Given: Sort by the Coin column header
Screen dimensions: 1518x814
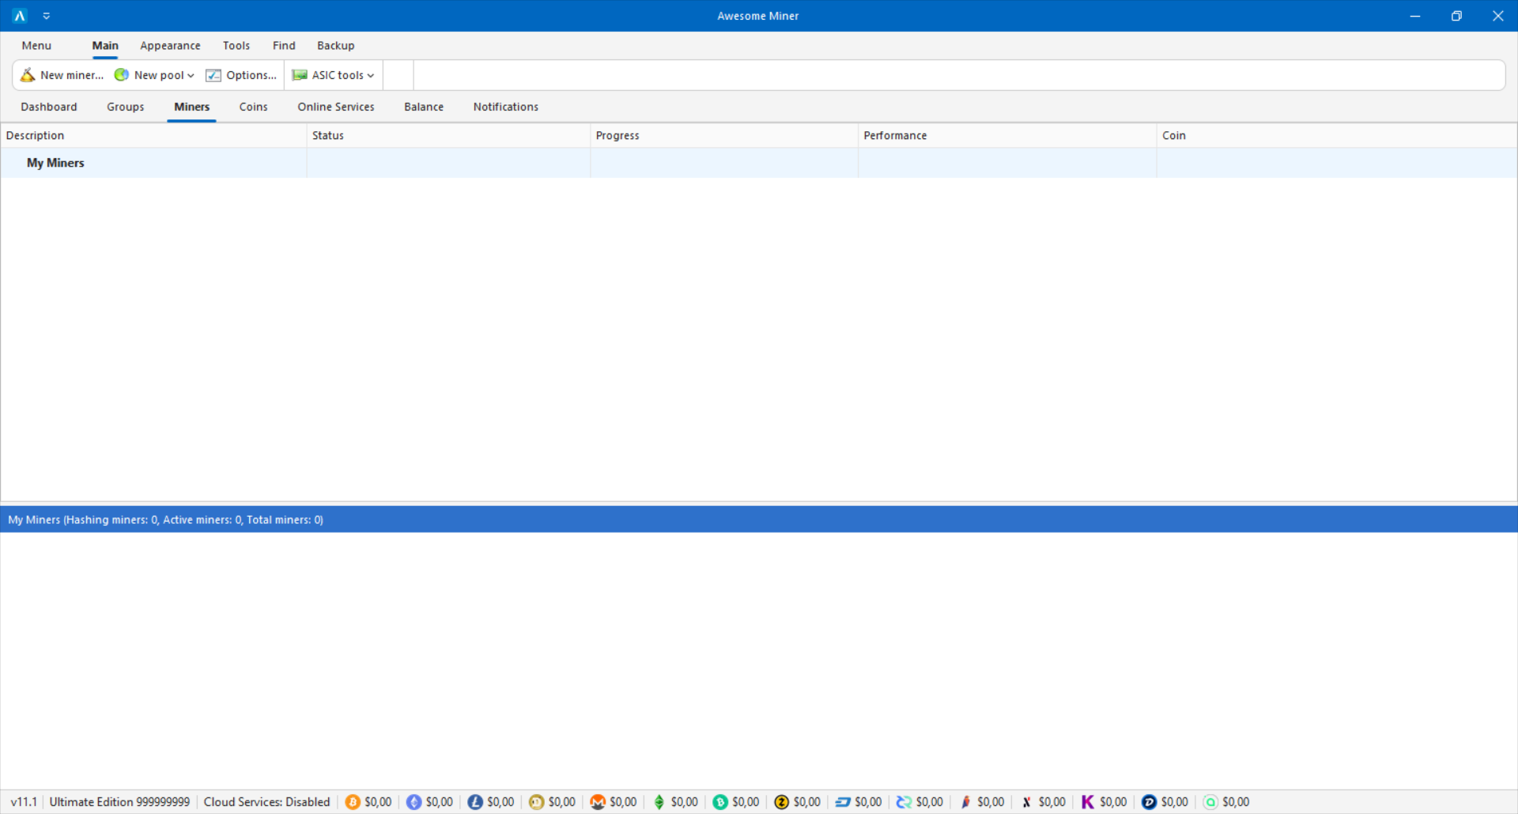Looking at the screenshot, I should 1337,136.
